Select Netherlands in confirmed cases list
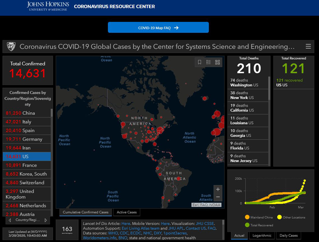The height and width of the screenshot is (242, 319). coord(26,206)
